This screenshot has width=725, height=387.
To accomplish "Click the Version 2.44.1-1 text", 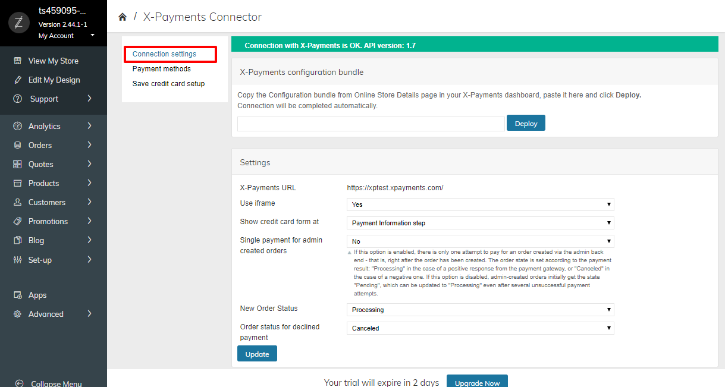I will point(62,24).
